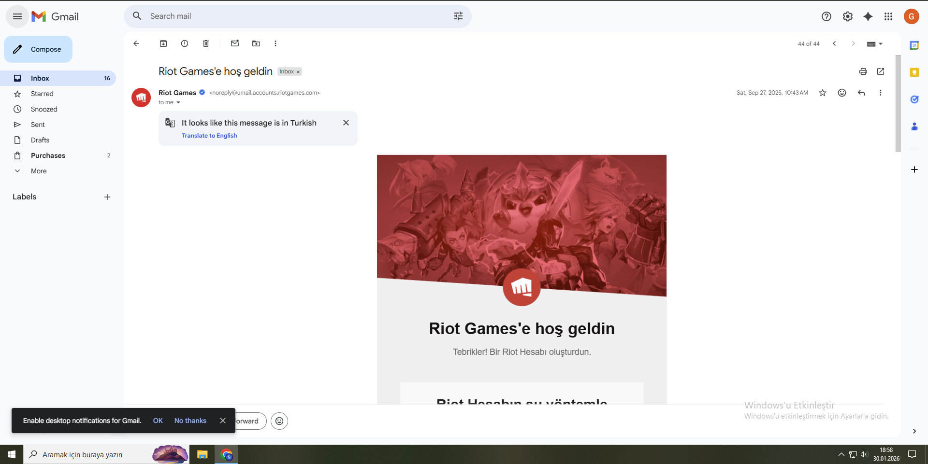
Task: Open Purchases category
Action: (58, 155)
